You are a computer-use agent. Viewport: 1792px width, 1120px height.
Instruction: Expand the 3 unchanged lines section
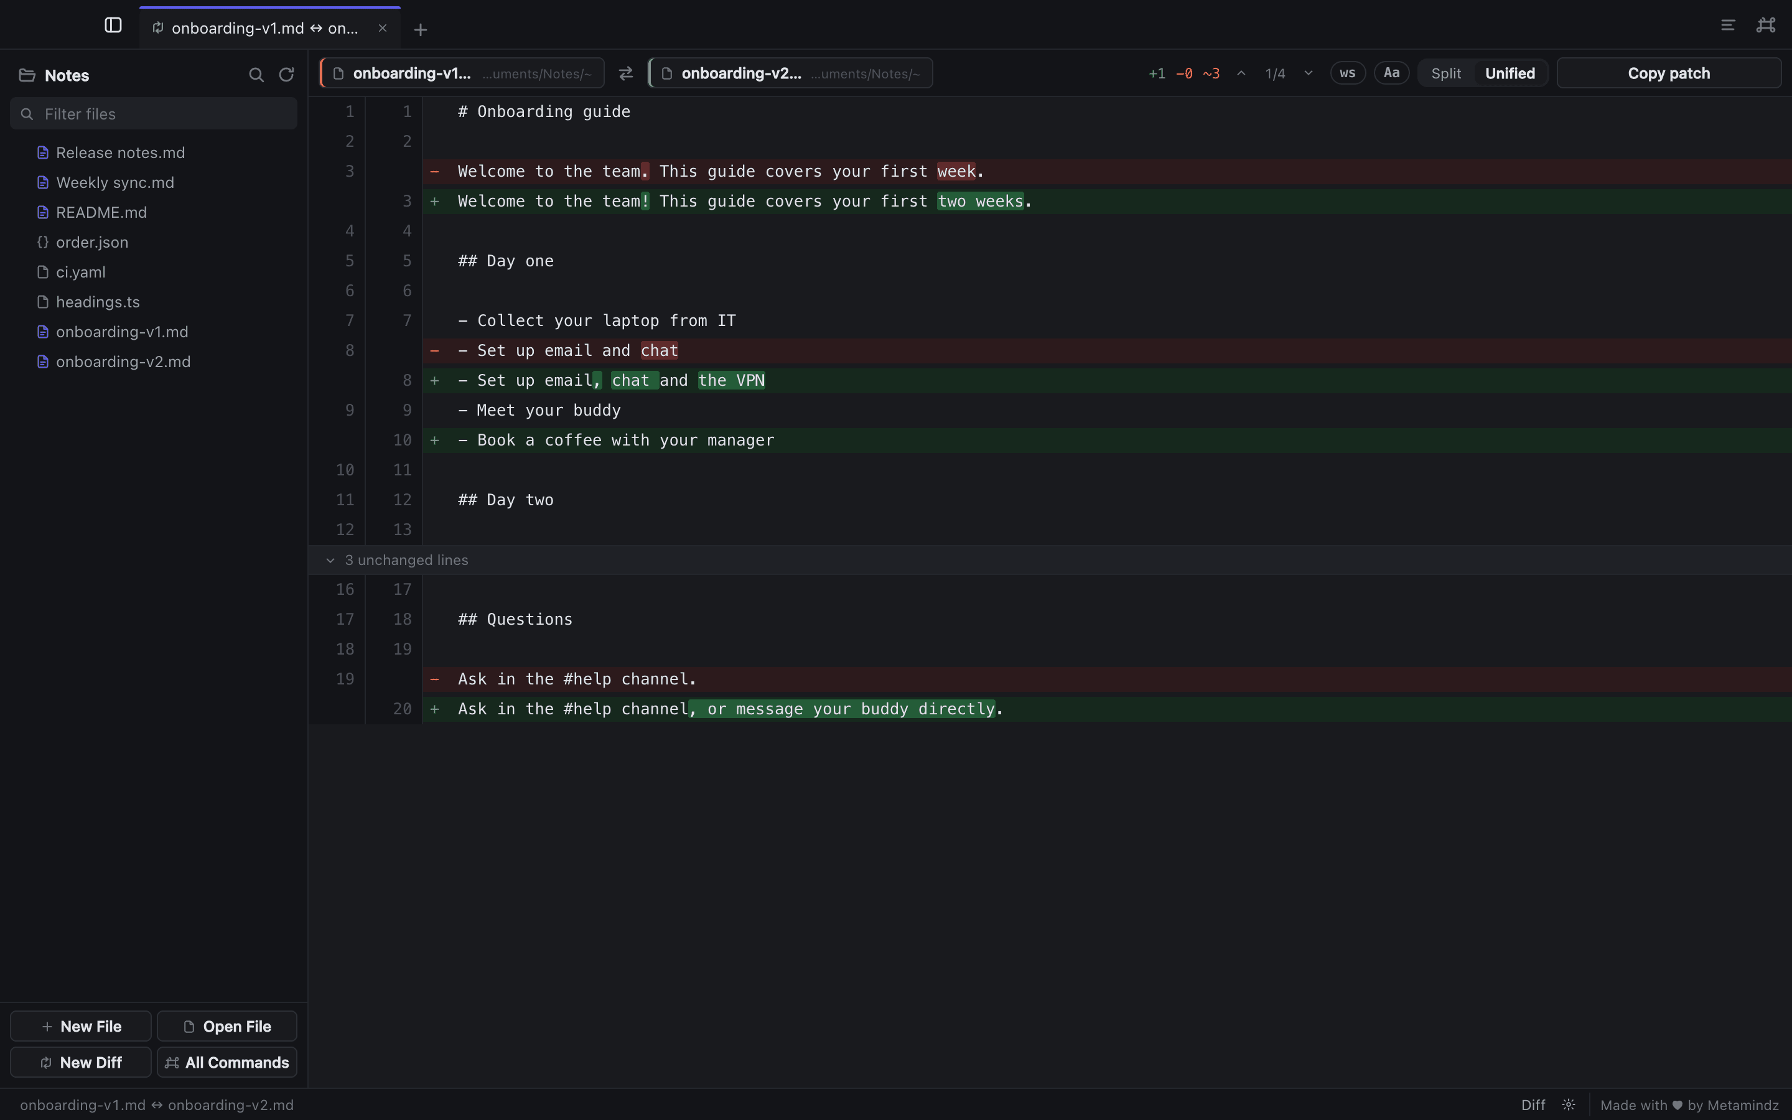point(1050,560)
